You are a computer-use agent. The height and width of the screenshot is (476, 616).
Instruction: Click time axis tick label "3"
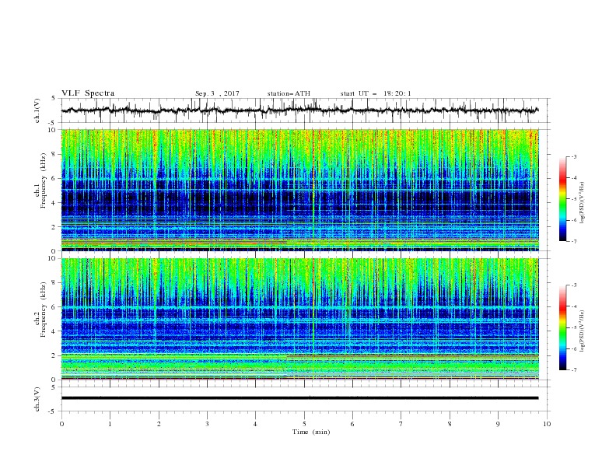pyautogui.click(x=207, y=424)
